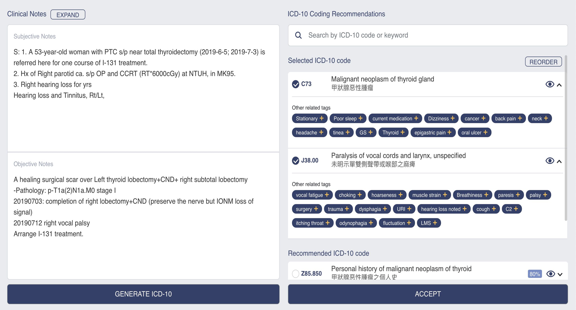Image resolution: width=576 pixels, height=310 pixels.
Task: Add the Stationary tag with its plus icon
Action: click(321, 118)
